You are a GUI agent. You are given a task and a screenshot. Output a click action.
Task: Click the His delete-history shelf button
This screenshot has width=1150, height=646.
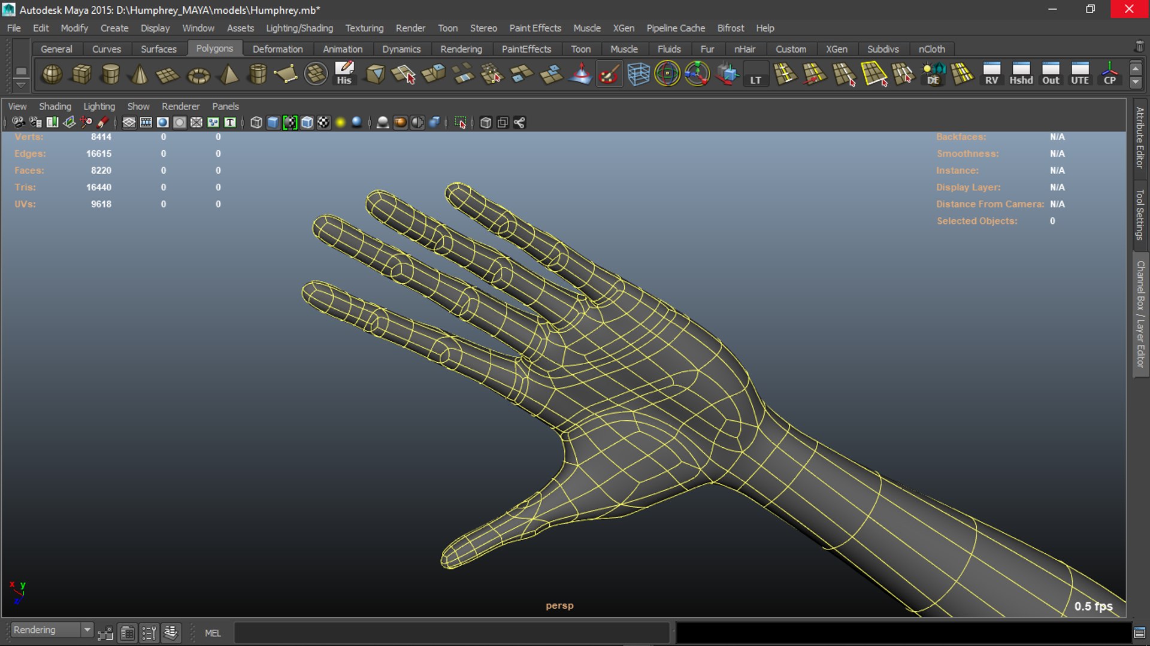344,74
